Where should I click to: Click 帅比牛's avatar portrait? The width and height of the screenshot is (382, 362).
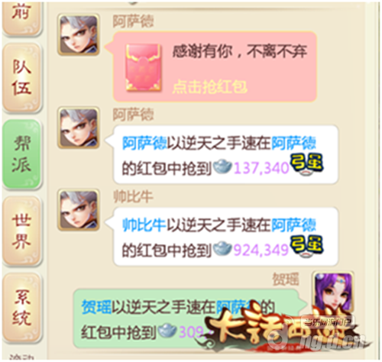79,210
